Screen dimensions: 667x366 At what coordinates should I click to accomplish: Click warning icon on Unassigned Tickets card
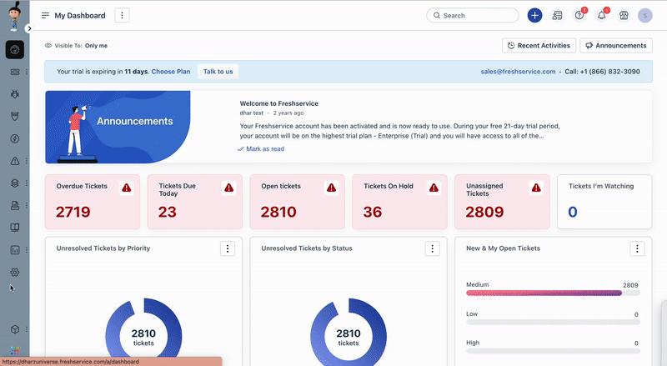[x=536, y=188]
